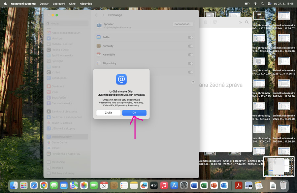Open the Úpravy menu
Image resolution: width=297 pixels, height=193 pixels.
click(x=44, y=4)
